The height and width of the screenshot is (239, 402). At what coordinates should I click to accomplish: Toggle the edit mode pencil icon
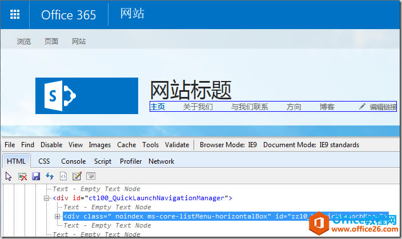(x=77, y=176)
